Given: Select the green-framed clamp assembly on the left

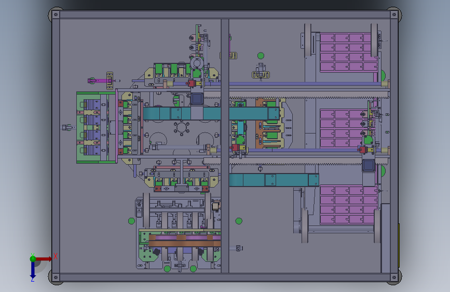Looking at the screenshot, I should [97, 128].
